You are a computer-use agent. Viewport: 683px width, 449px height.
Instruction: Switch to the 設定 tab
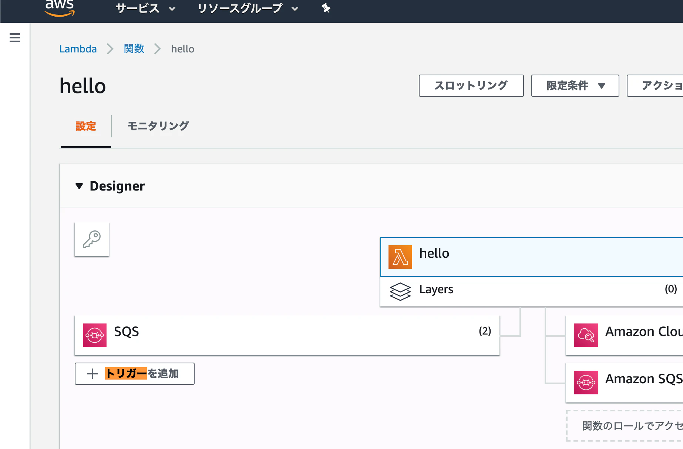pos(86,126)
